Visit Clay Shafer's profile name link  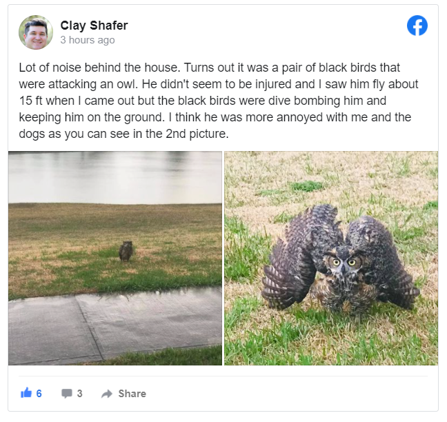click(94, 26)
